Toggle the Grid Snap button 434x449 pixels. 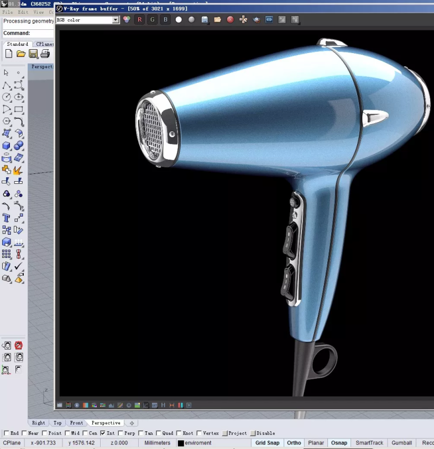click(x=267, y=443)
